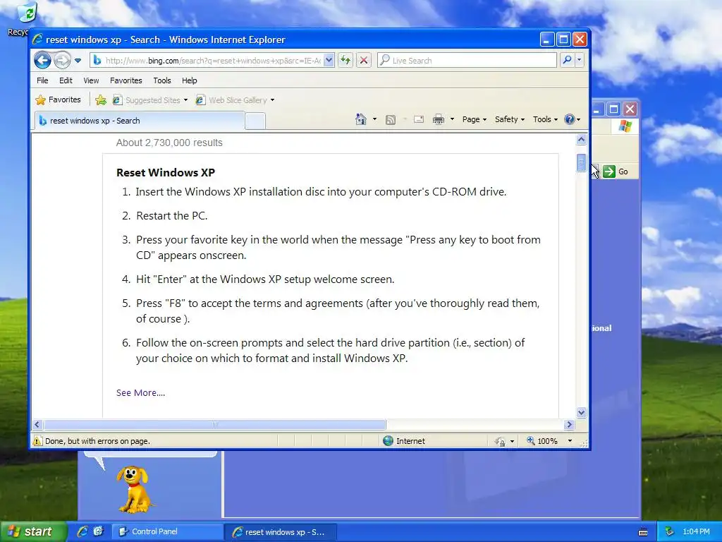
Task: Select the 'reset windows xp - Search' tab
Action: [140, 121]
